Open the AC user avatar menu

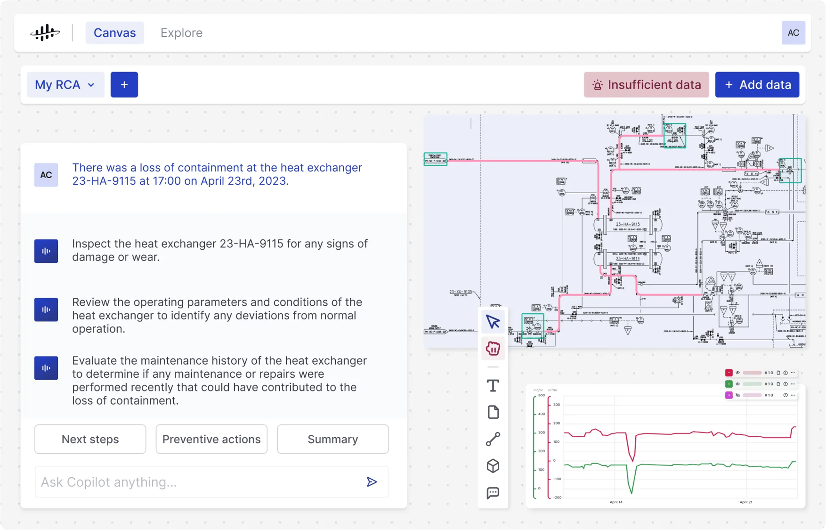pyautogui.click(x=793, y=33)
